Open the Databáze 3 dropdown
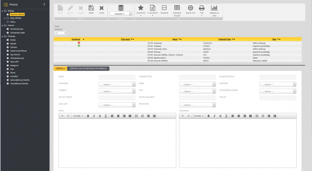312x171 pixels. tap(121, 14)
